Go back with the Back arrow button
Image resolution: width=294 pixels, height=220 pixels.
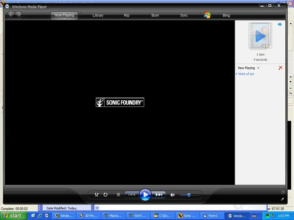coord(11,15)
